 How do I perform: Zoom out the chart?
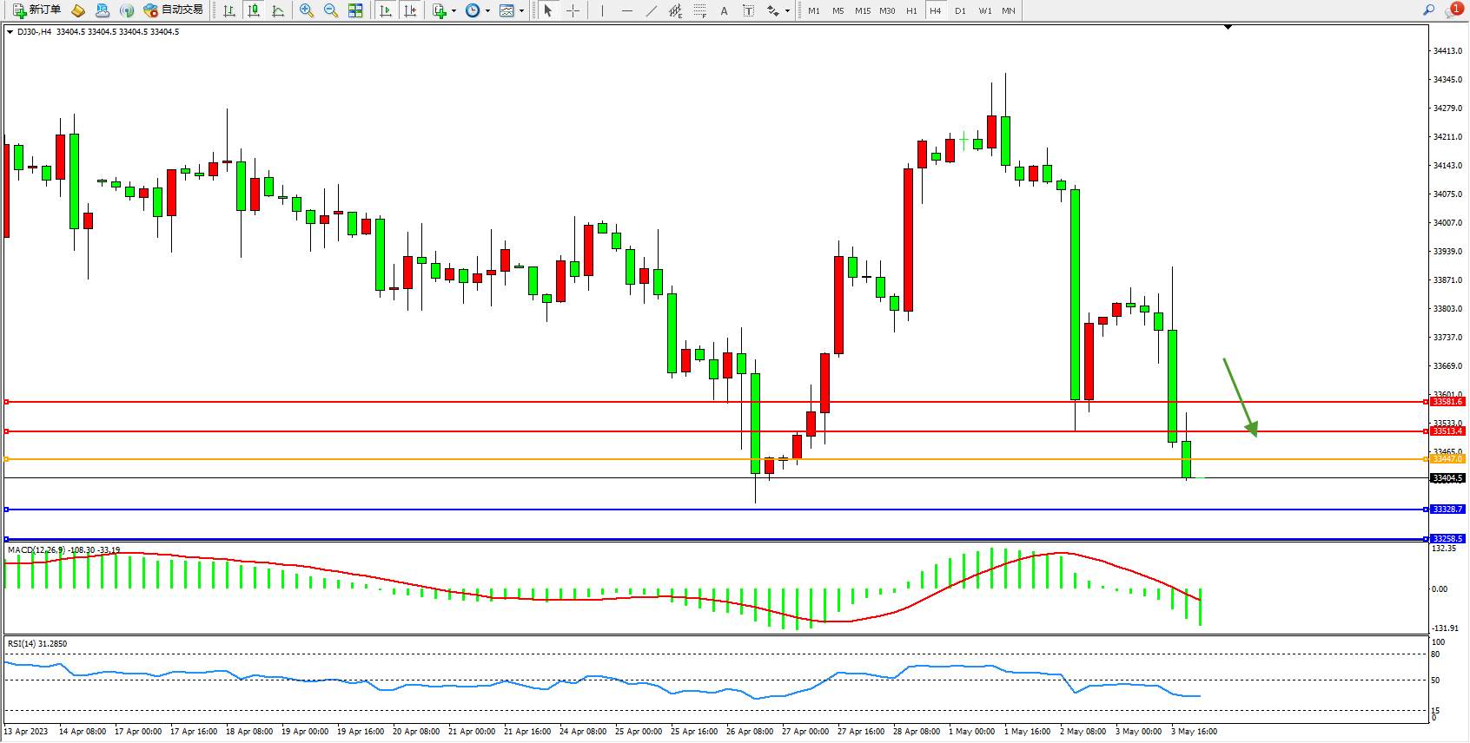pyautogui.click(x=331, y=10)
